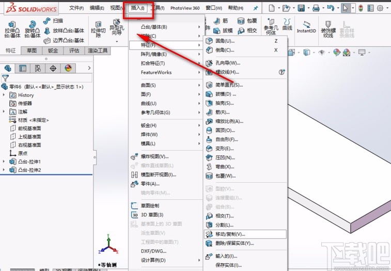The height and width of the screenshot is (271, 391).
Task: Open the DimXpertManager tab icon
Action: click(53, 68)
